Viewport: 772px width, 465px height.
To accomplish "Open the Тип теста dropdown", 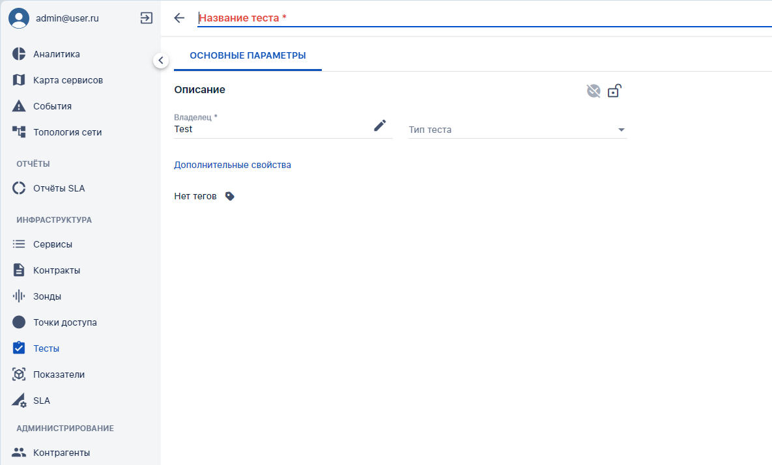I will coord(517,130).
